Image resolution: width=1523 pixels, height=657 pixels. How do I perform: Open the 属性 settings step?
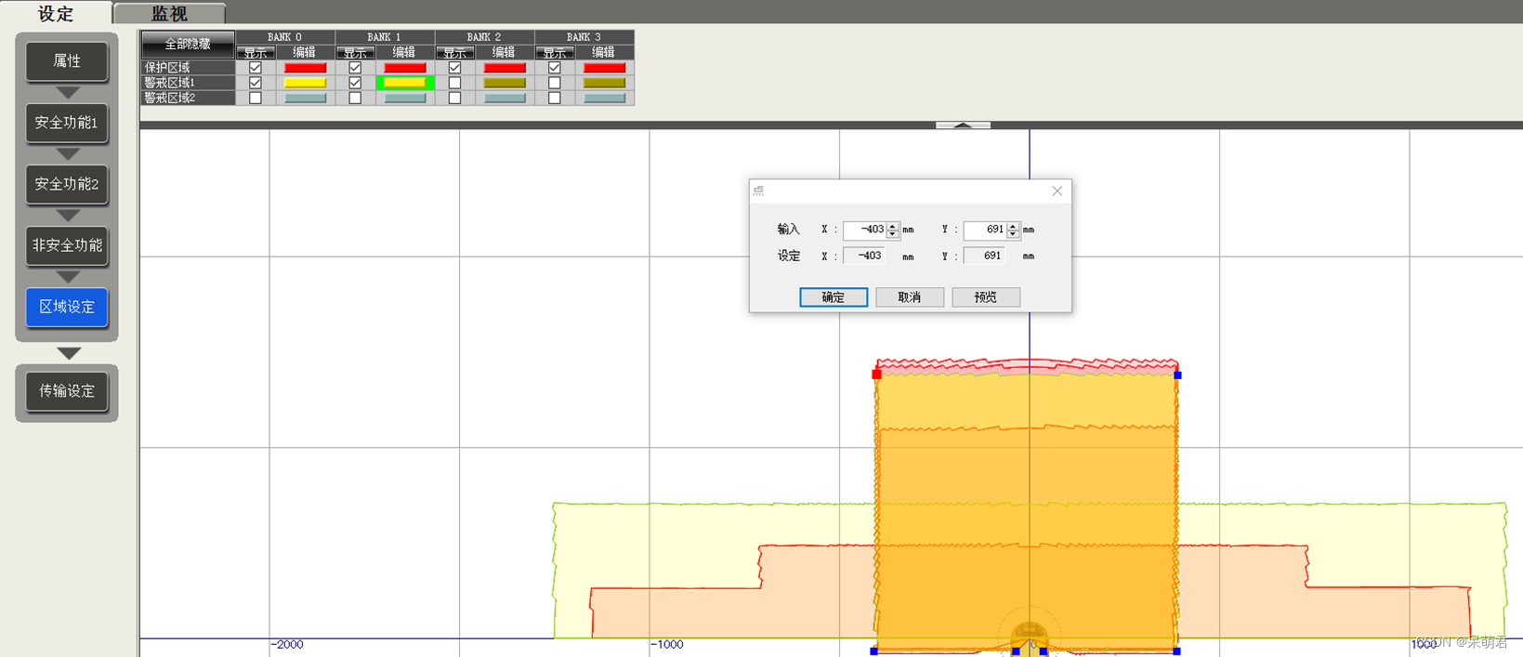(x=67, y=61)
